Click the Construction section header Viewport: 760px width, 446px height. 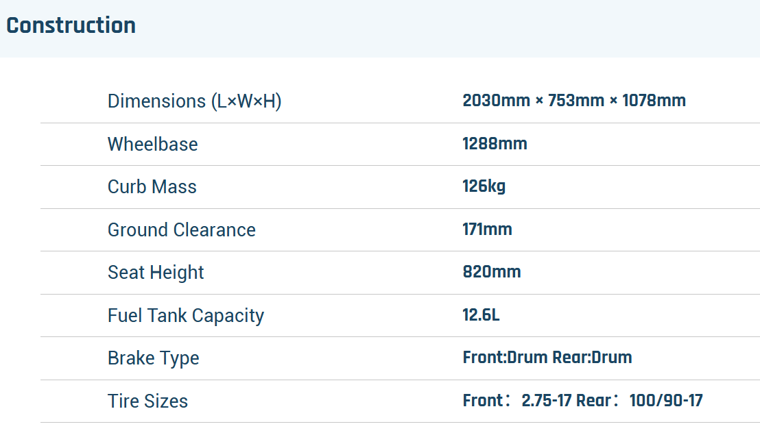(x=71, y=25)
